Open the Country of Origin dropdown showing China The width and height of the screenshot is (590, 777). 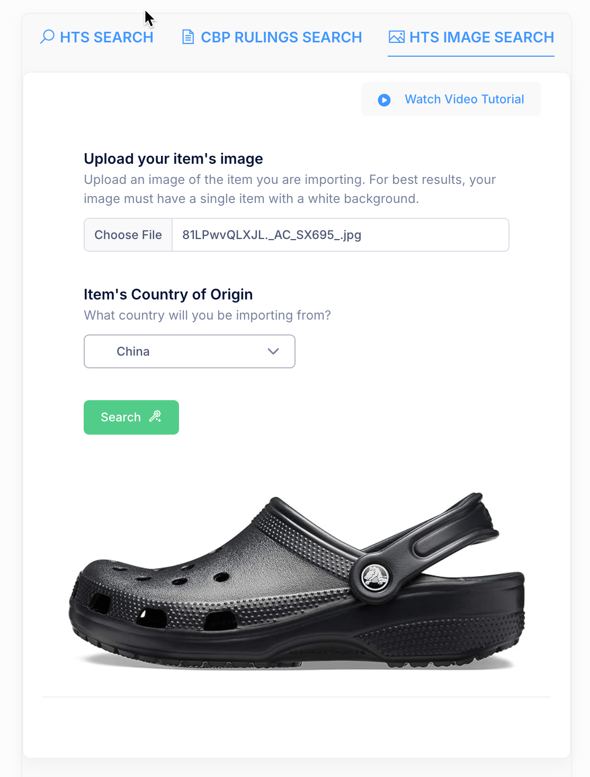coord(190,351)
